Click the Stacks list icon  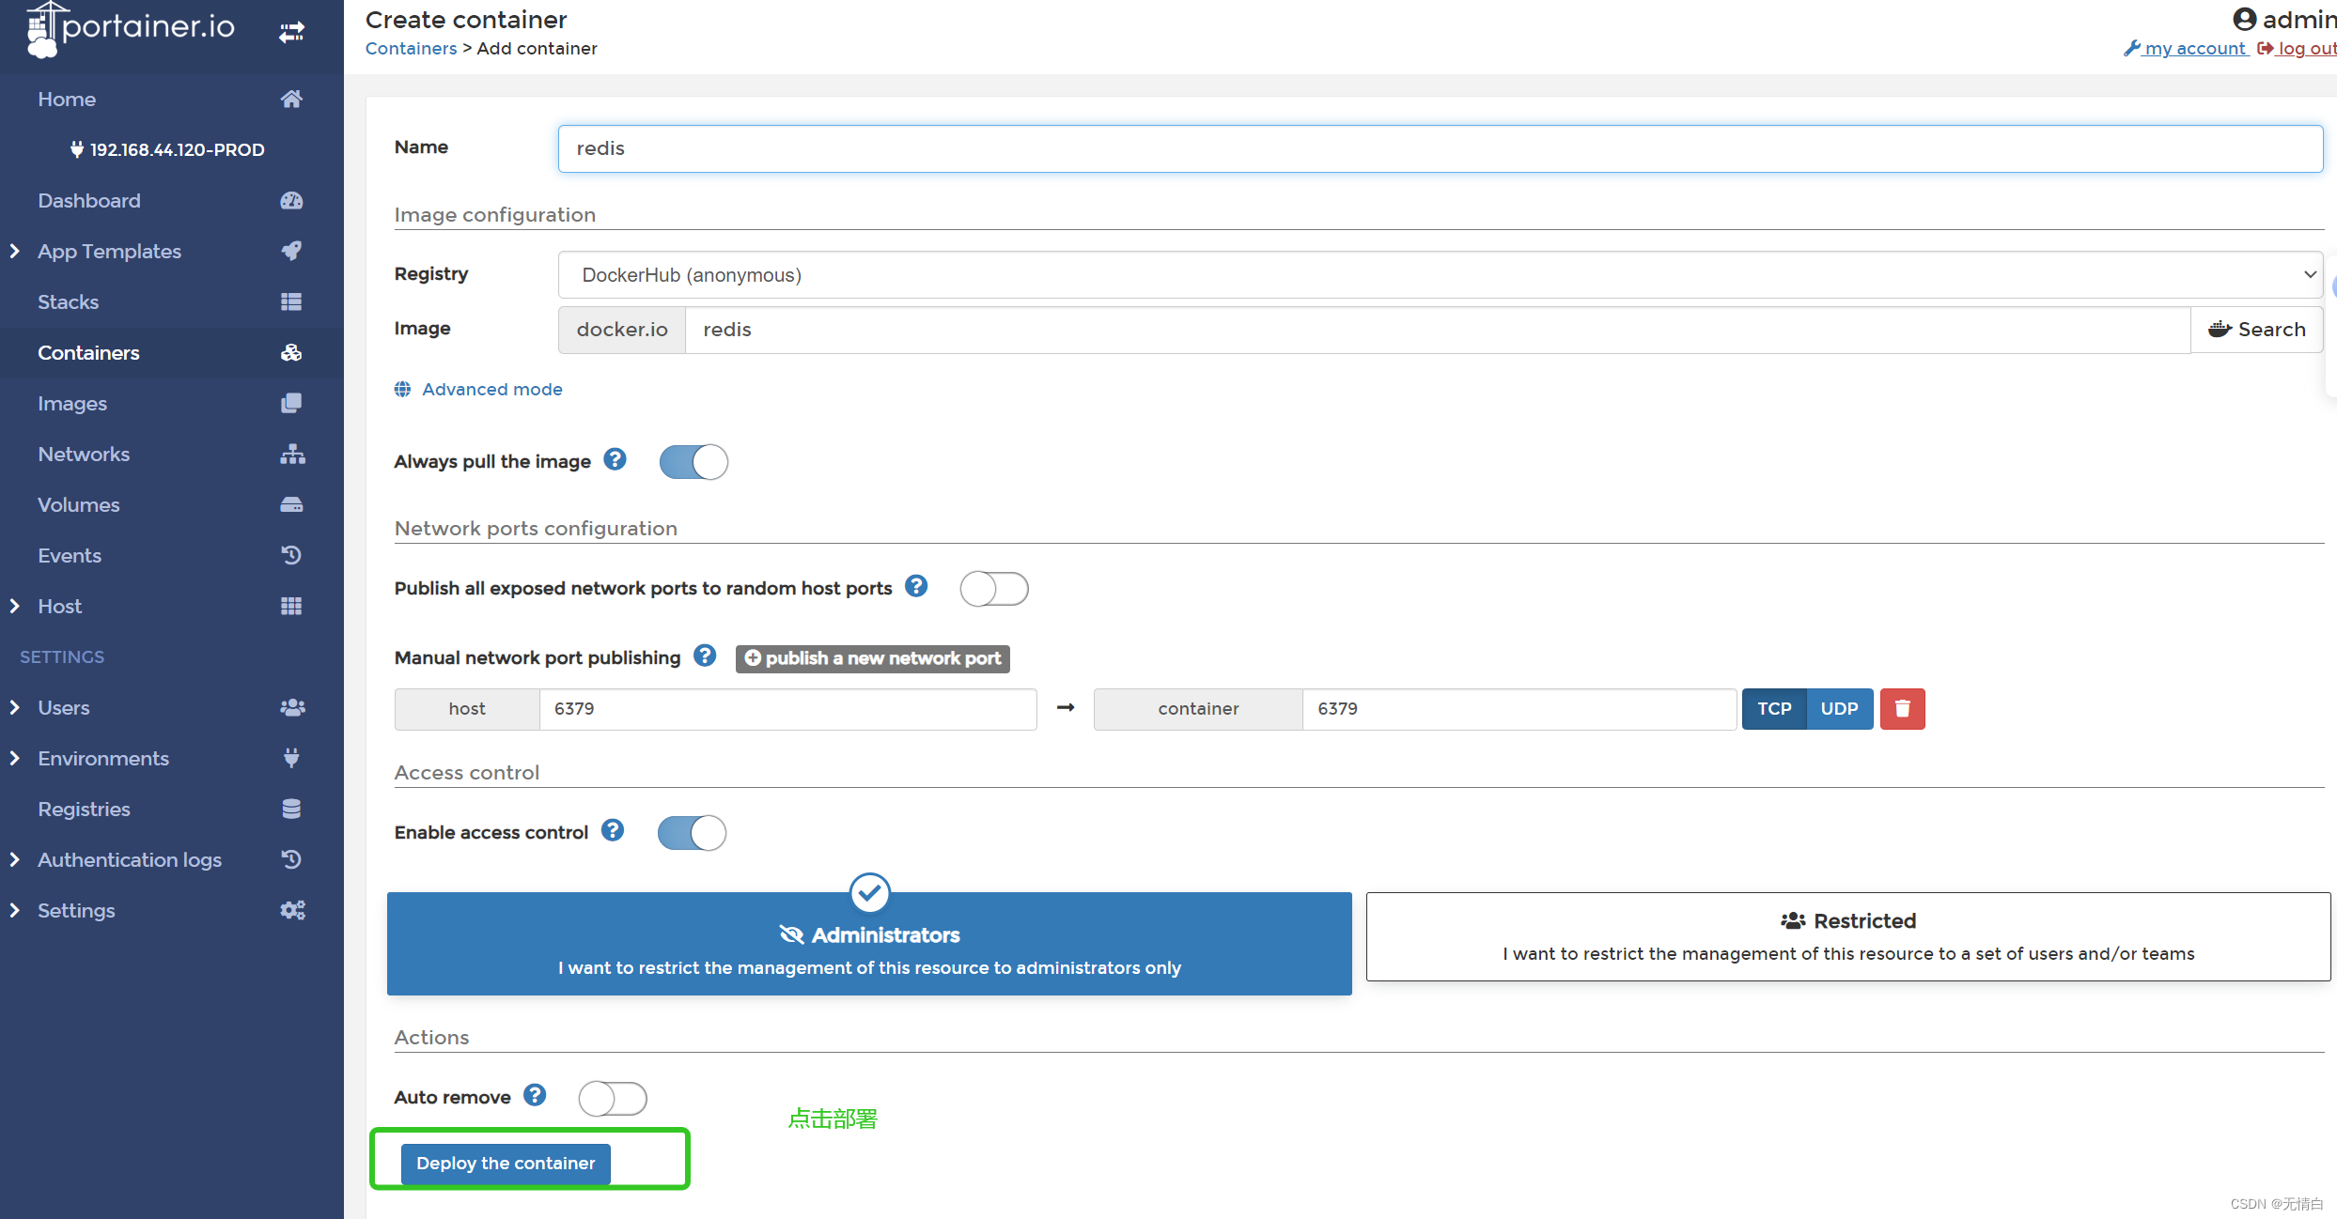(x=291, y=301)
